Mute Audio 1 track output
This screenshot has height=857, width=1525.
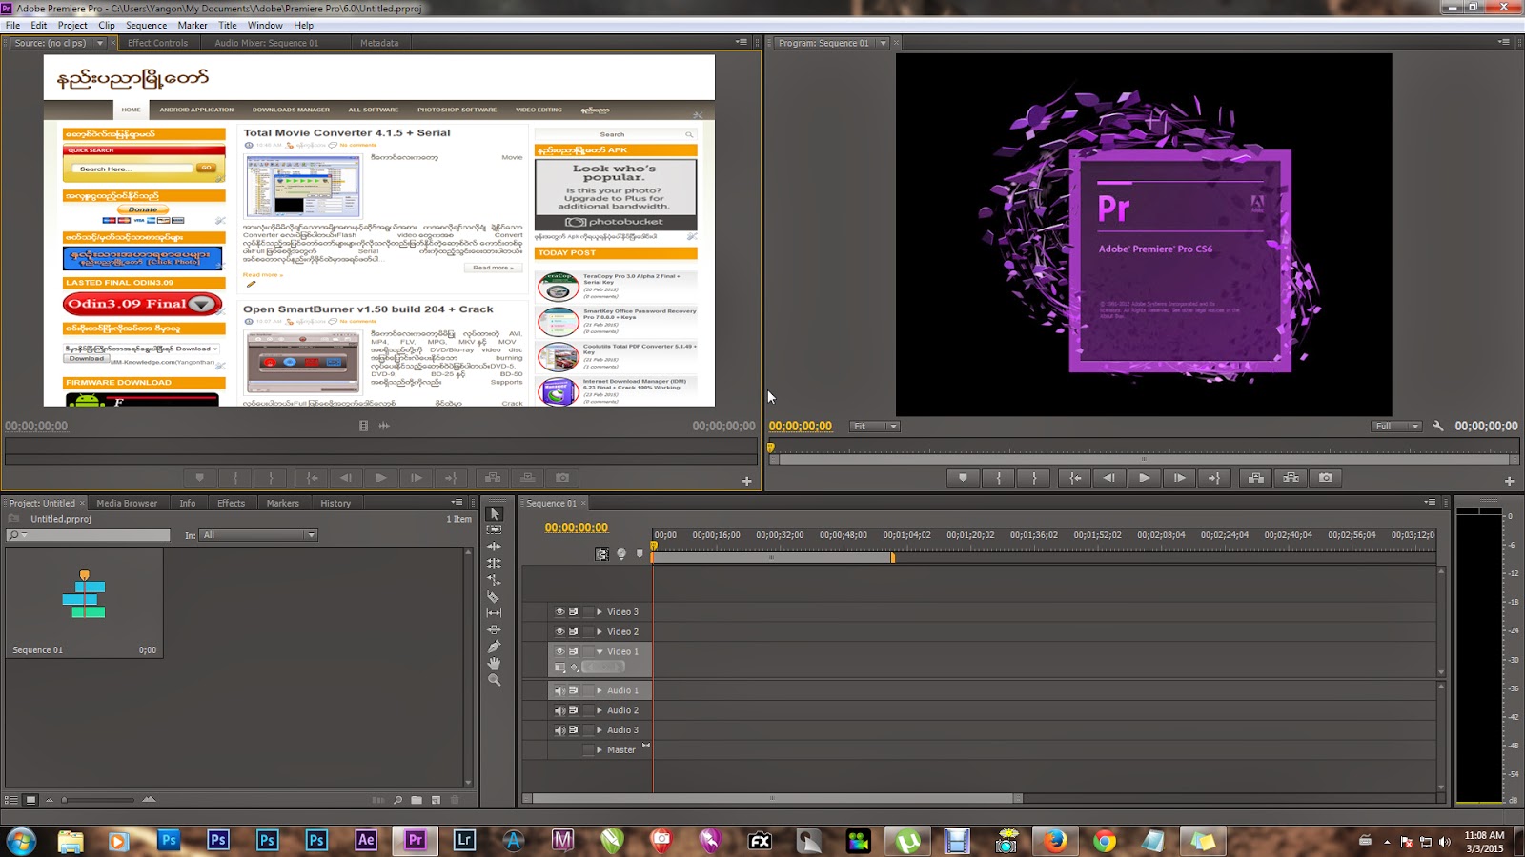(559, 690)
